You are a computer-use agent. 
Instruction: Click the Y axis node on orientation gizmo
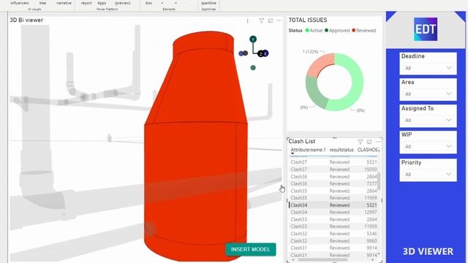coord(253,39)
